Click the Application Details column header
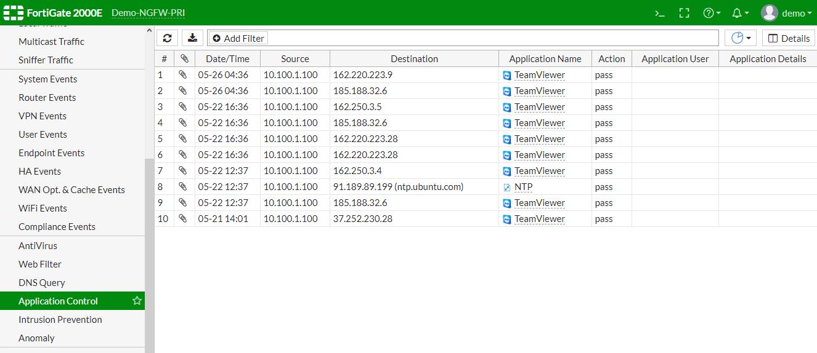Image resolution: width=817 pixels, height=353 pixels. point(768,59)
